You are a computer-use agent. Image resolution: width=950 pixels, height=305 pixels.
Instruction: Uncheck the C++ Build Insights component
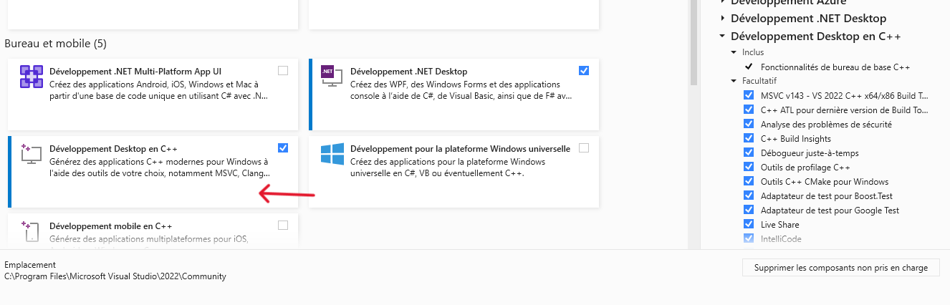coord(749,138)
